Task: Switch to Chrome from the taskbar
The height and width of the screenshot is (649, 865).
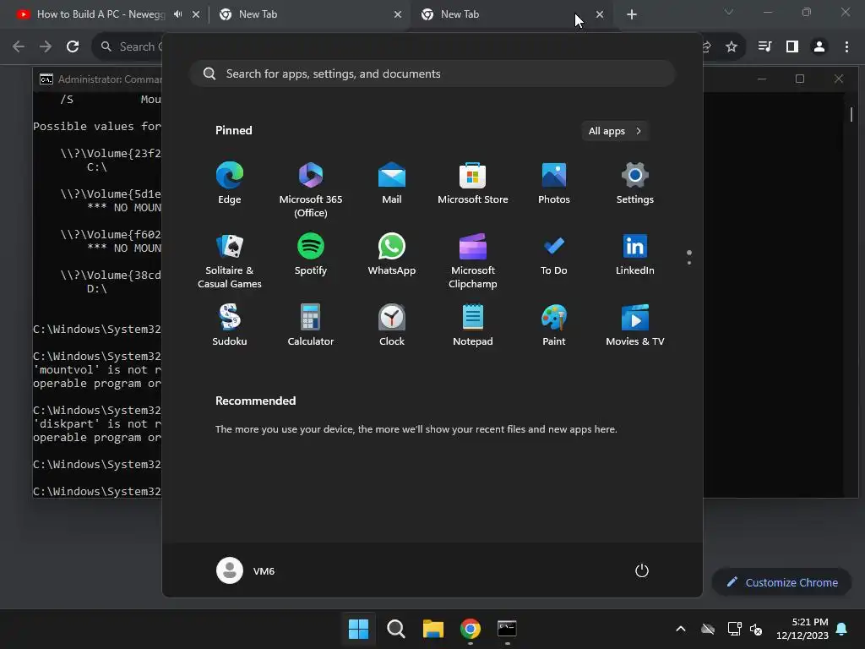Action: (x=470, y=628)
